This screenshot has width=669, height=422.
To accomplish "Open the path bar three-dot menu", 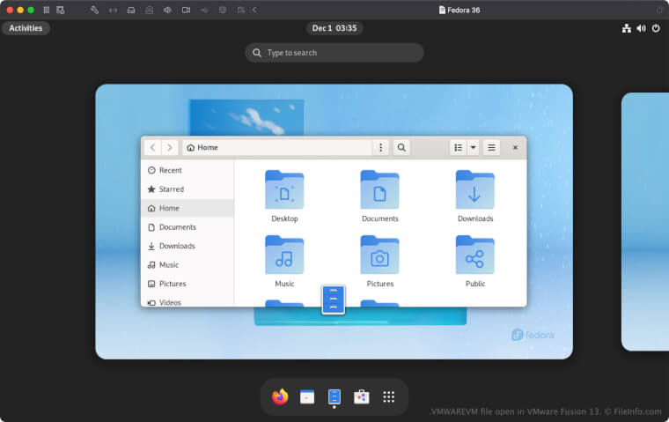I will coord(380,148).
